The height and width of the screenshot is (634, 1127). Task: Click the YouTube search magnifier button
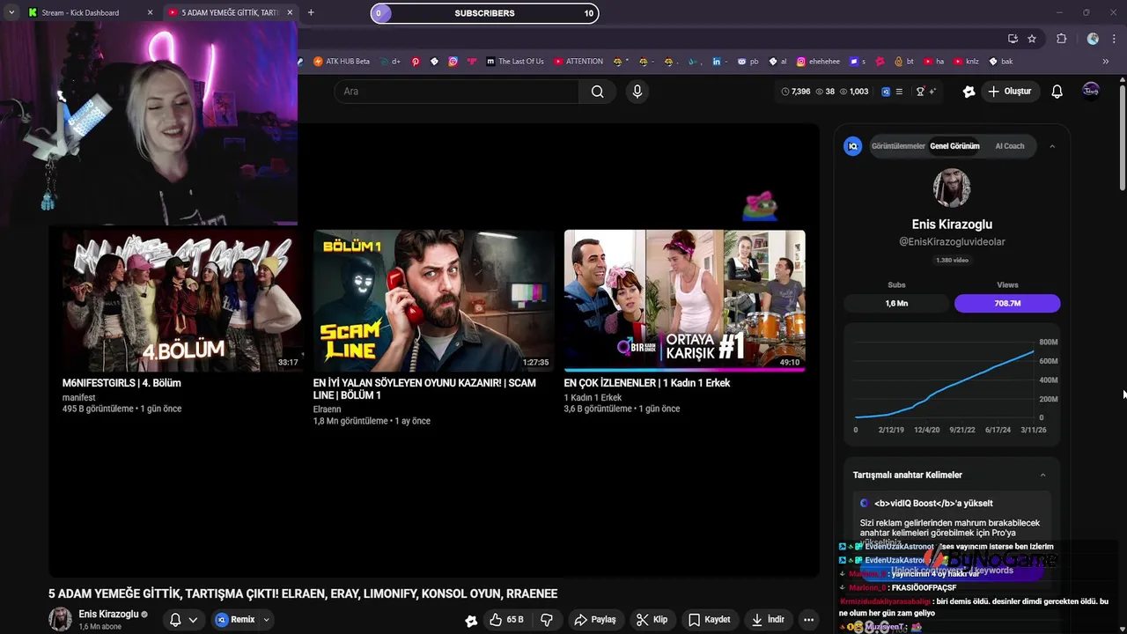pos(597,92)
